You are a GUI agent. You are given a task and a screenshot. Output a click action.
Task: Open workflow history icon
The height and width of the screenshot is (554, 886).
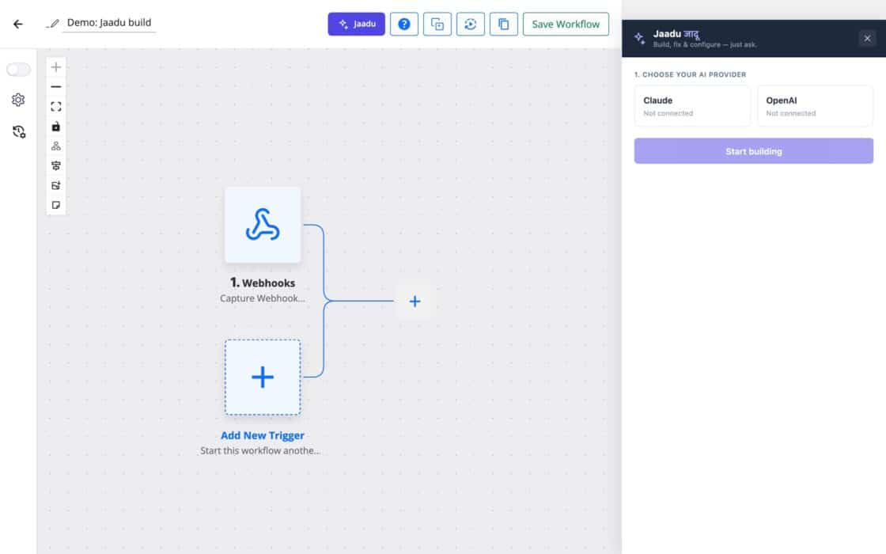point(19,131)
